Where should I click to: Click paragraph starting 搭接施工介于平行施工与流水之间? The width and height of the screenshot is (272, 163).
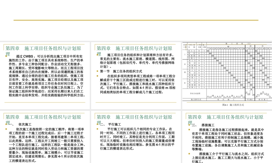[x=228, y=158]
